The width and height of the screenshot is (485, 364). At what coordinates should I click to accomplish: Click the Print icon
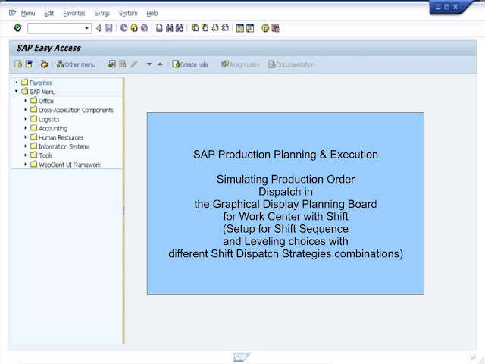[159, 28]
